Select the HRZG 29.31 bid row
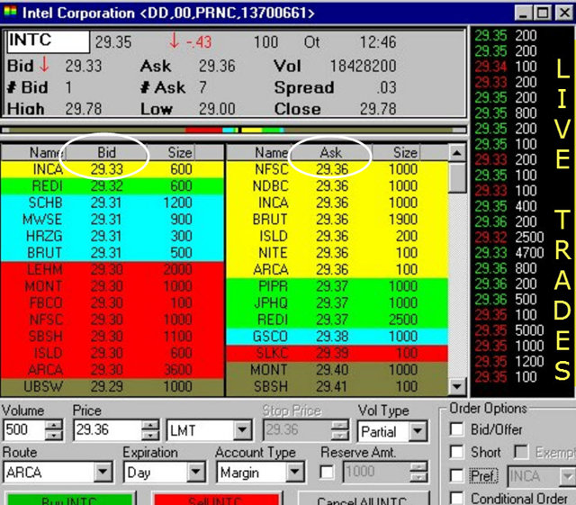The image size is (576, 505). (112, 236)
